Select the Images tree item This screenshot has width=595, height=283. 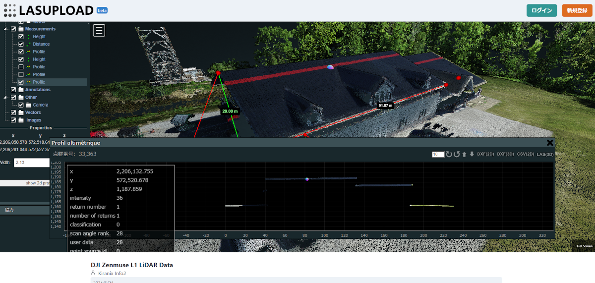pyautogui.click(x=33, y=120)
